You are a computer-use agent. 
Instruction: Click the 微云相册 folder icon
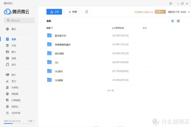(x=49, y=53)
